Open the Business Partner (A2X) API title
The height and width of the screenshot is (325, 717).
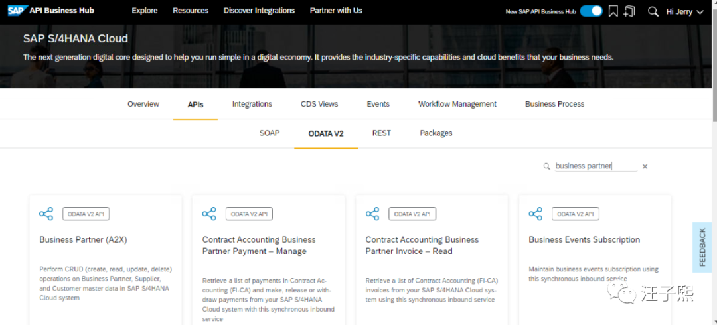point(83,239)
